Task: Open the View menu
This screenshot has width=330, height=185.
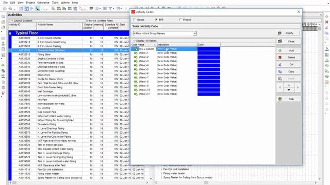Action: pyautogui.click(x=20, y=3)
